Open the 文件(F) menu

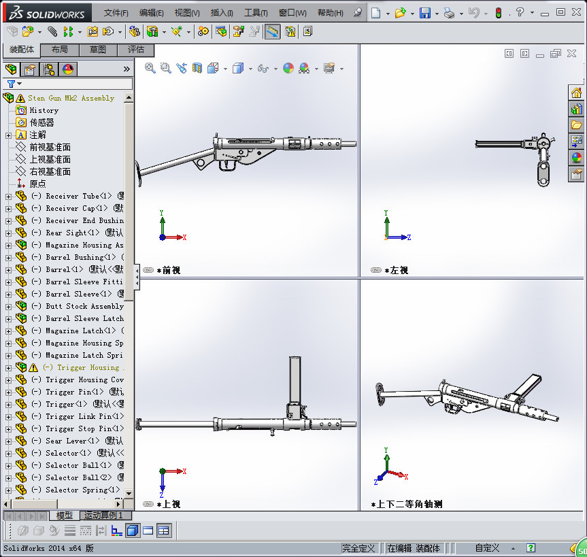pos(116,13)
